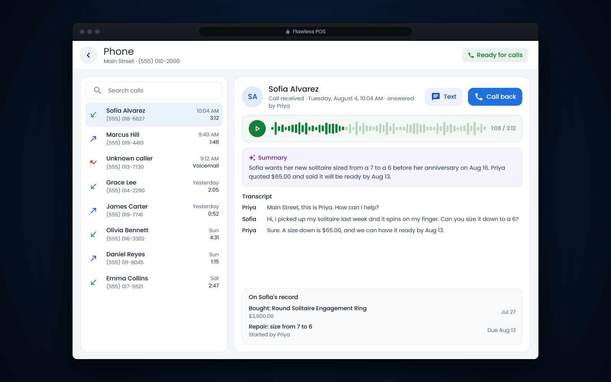This screenshot has height=382, width=611.
Task: Select Daniel Reyes in the call list
Action: click(x=154, y=258)
